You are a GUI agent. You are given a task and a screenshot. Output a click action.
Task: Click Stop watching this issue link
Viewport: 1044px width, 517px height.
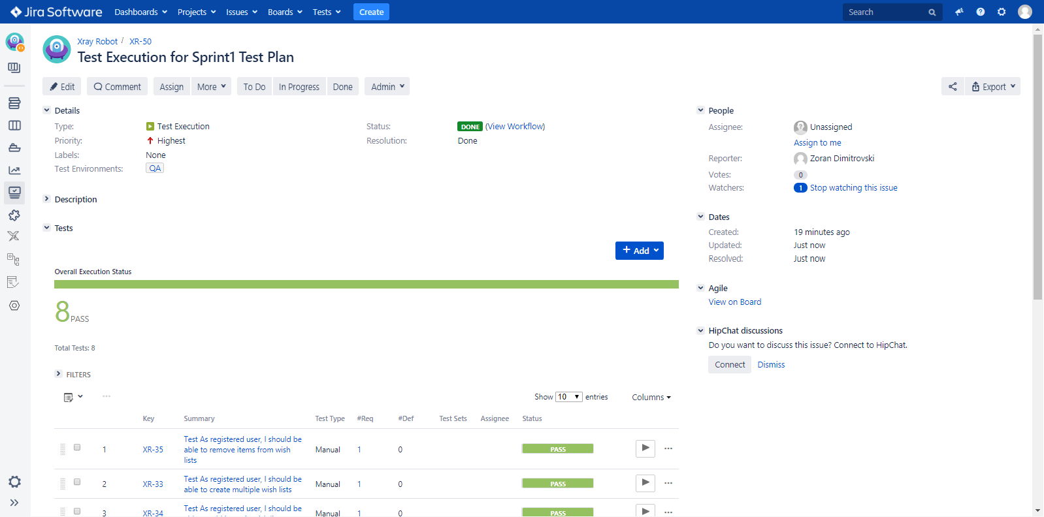pyautogui.click(x=853, y=187)
